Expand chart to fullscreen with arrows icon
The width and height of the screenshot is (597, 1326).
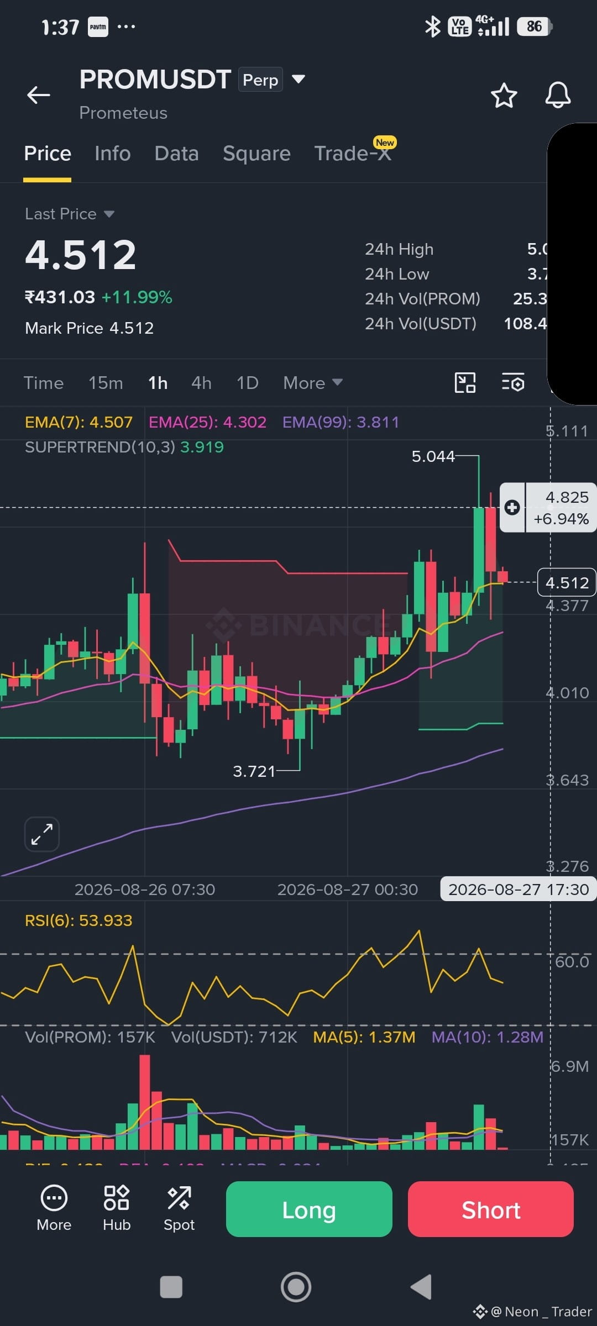[42, 834]
